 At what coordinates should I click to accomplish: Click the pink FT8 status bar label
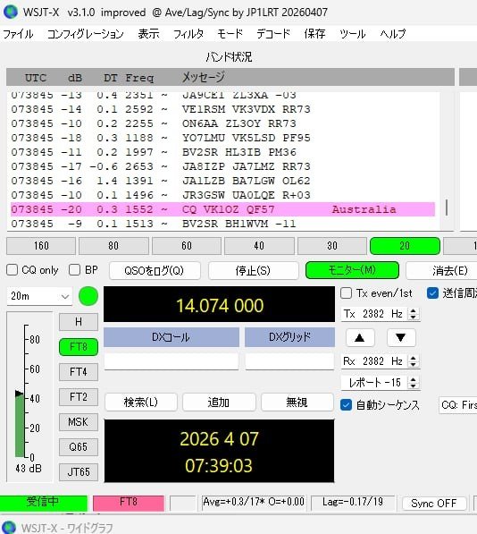click(x=129, y=503)
